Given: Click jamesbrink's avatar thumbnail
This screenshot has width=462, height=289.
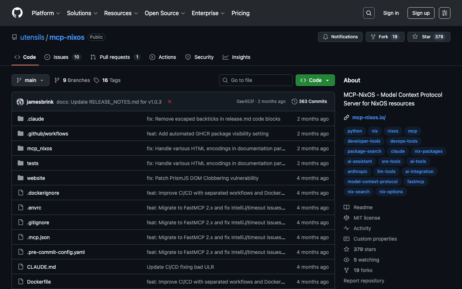Looking at the screenshot, I should click(x=20, y=102).
